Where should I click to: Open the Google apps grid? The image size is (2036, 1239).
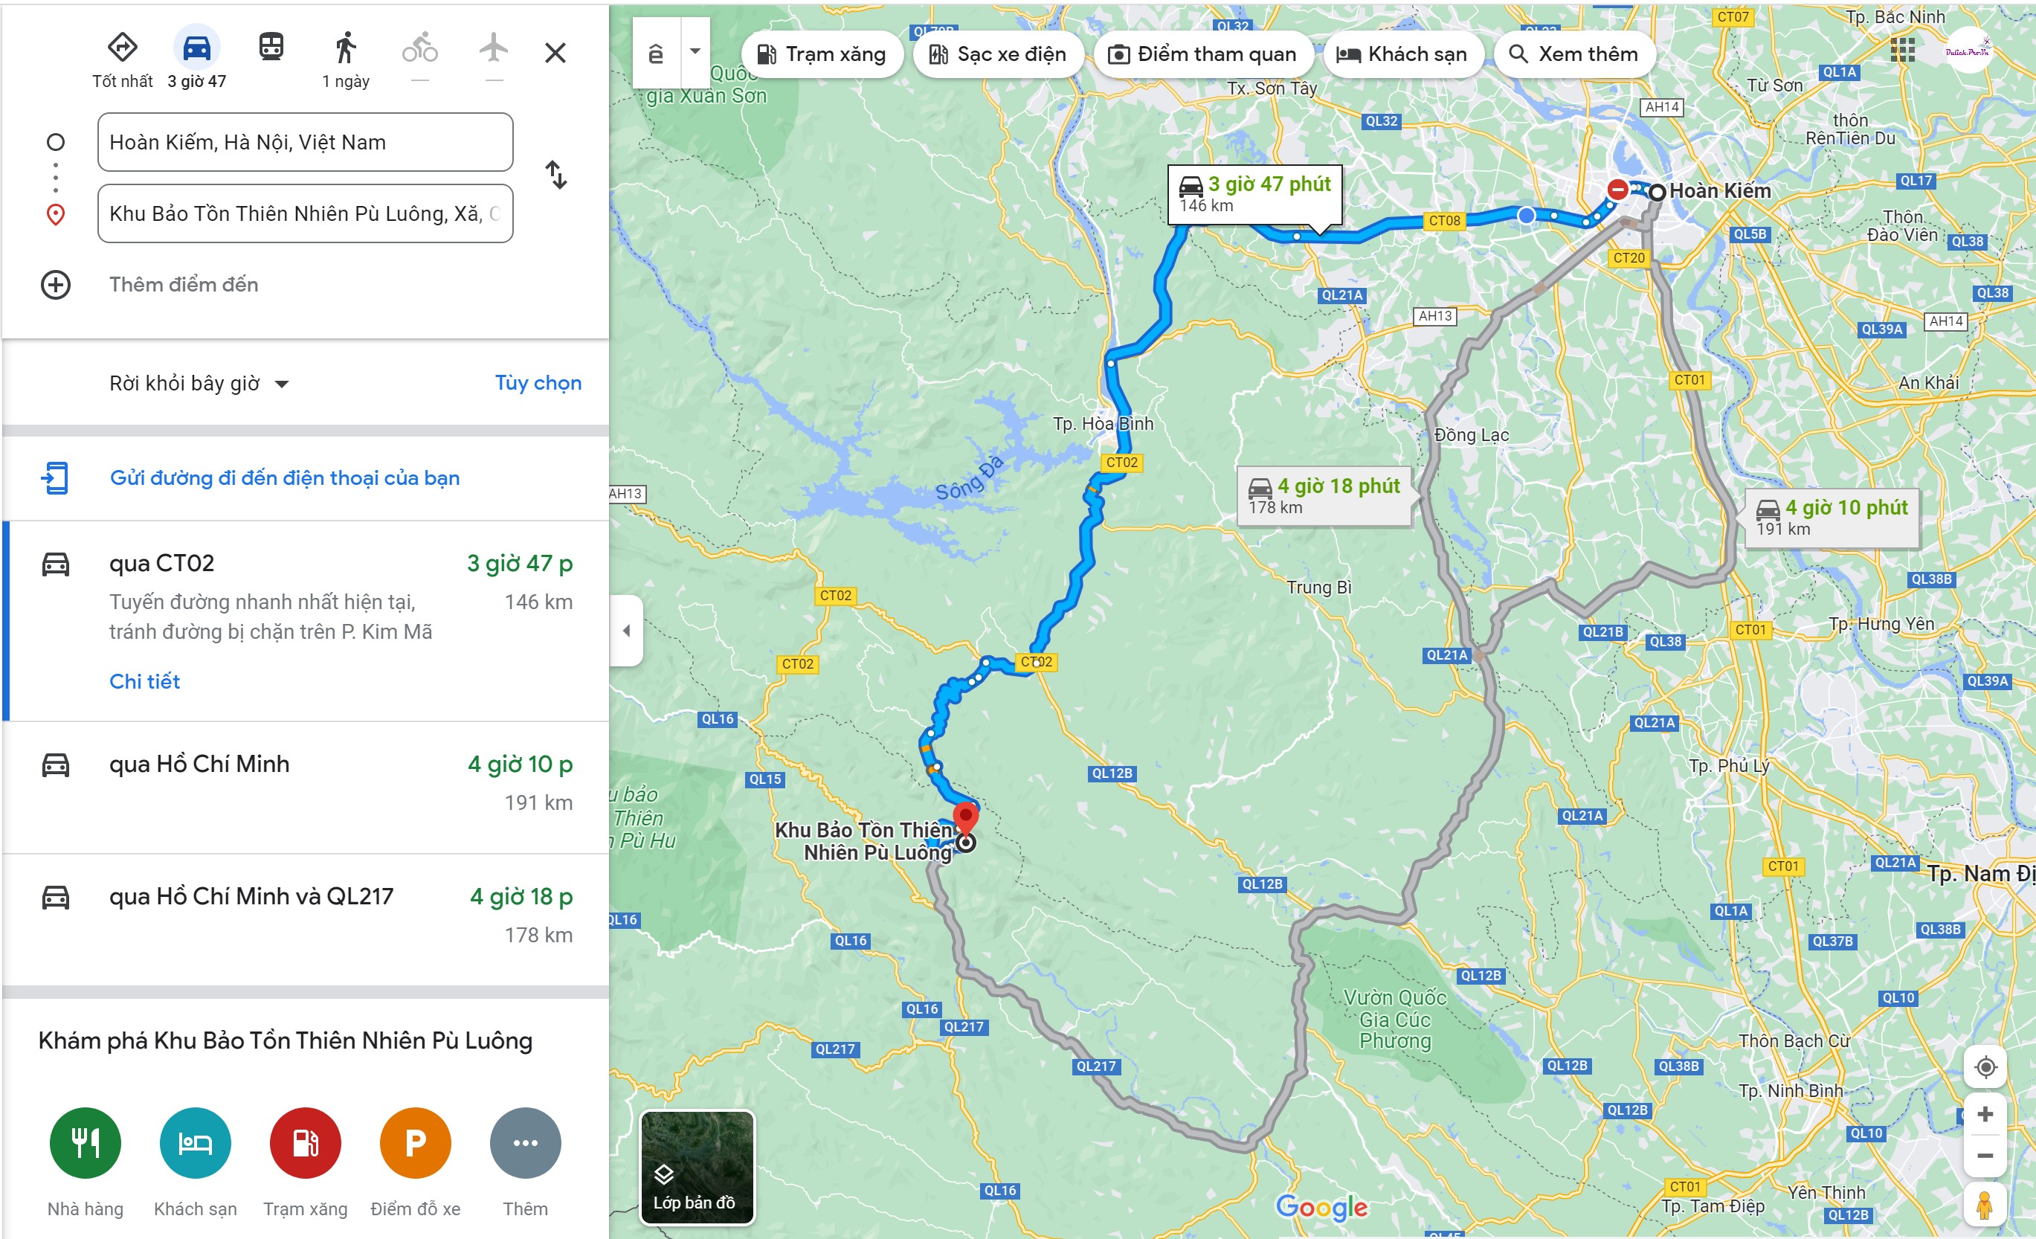[x=1902, y=51]
